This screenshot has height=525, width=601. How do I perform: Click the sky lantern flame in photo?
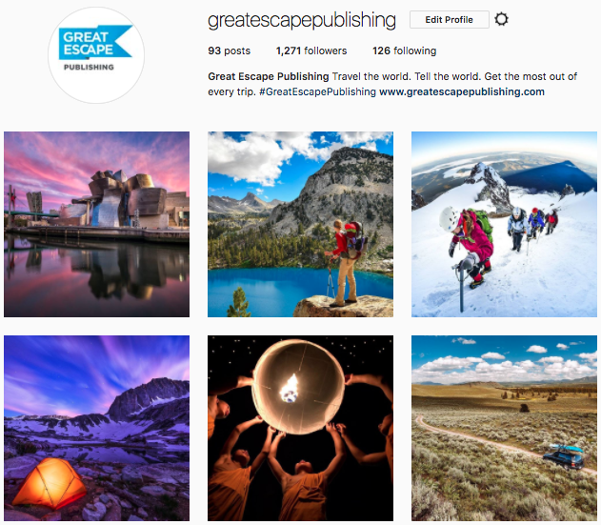[x=290, y=389]
